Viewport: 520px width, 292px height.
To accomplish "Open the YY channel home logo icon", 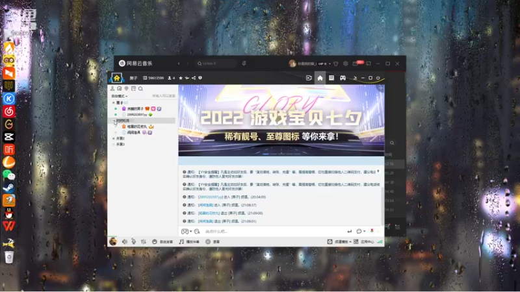I will point(117,78).
